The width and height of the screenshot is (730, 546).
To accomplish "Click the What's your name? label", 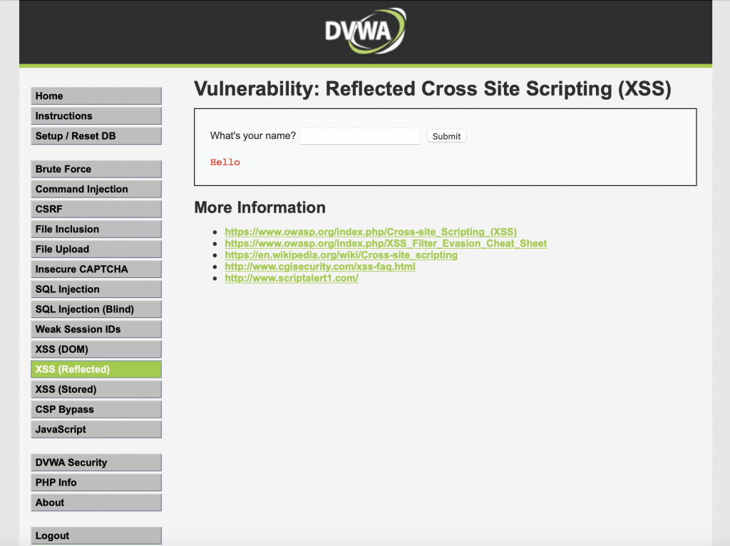I will pyautogui.click(x=253, y=135).
